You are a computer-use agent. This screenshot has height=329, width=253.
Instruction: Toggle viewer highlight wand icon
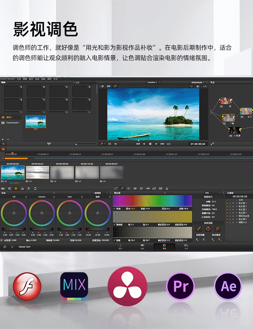115,86
